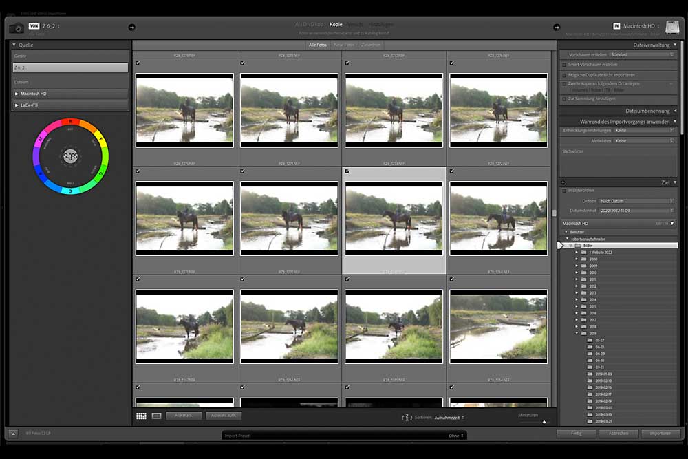This screenshot has height=459, width=688.
Task: Expand the 2018 folder tree node
Action: click(x=577, y=327)
